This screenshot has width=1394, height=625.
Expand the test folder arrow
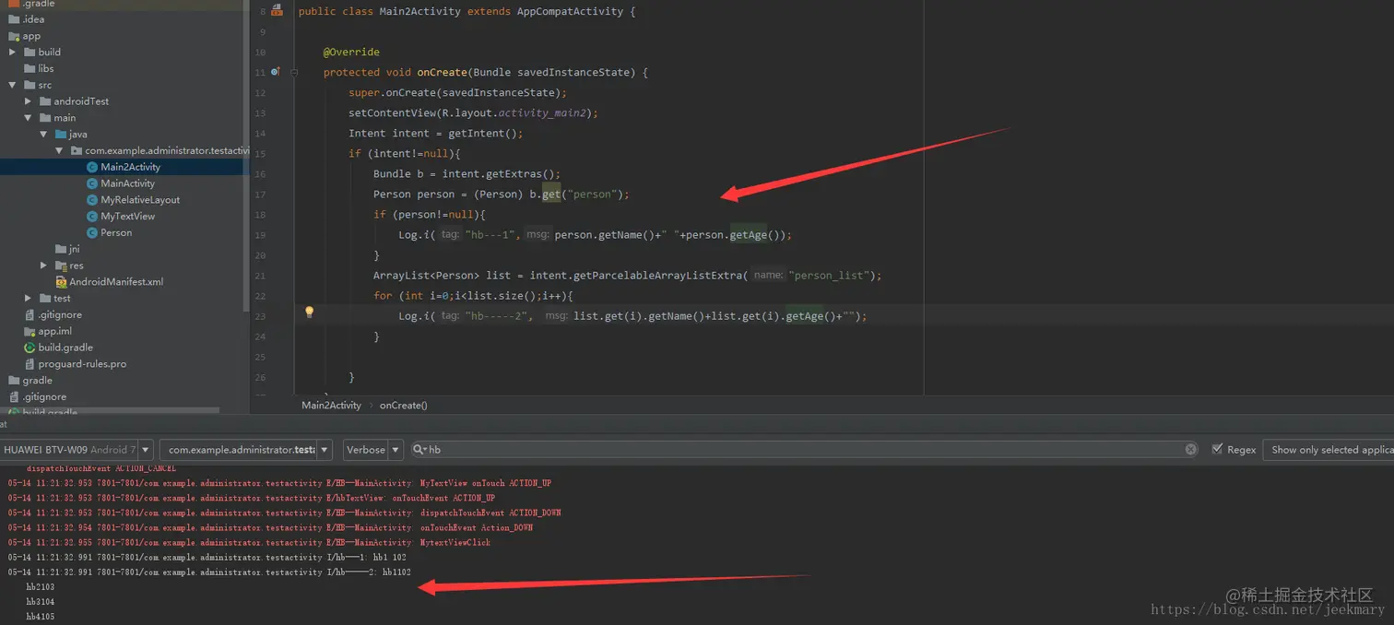(x=29, y=299)
